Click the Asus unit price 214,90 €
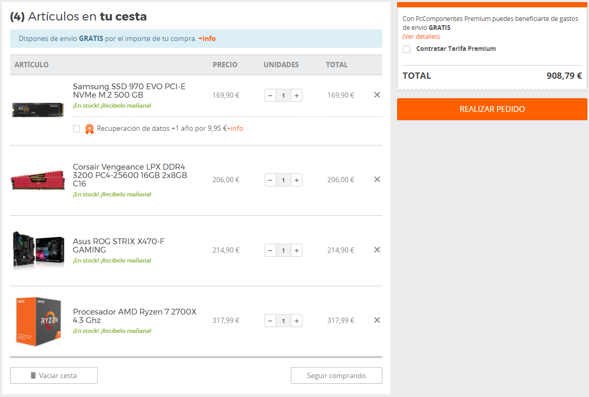The height and width of the screenshot is (397, 589). coord(226,250)
